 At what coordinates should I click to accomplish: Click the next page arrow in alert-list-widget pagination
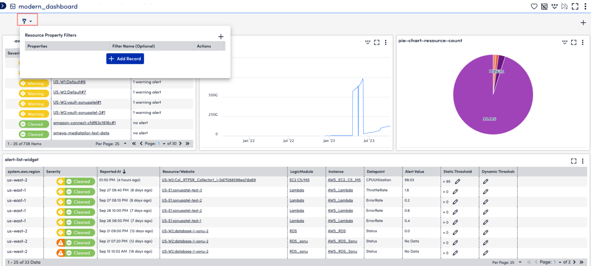574,262
